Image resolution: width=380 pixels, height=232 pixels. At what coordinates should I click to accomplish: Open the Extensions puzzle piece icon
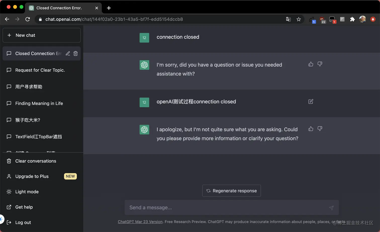tap(352, 19)
